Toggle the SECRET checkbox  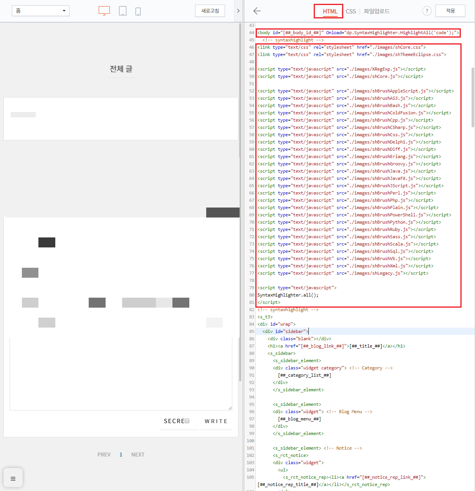point(187,421)
